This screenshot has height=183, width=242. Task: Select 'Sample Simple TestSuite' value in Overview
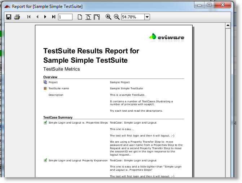[x=126, y=88]
